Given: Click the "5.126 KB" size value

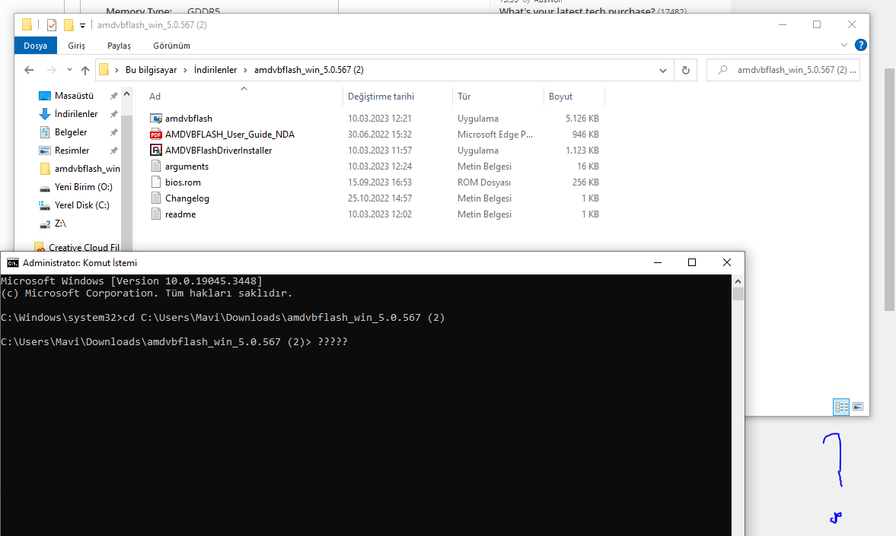Looking at the screenshot, I should 582,118.
